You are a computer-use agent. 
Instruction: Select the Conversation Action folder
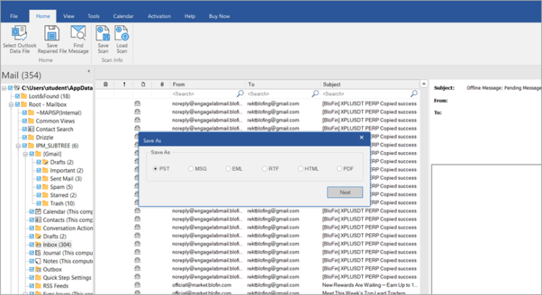tap(68, 228)
